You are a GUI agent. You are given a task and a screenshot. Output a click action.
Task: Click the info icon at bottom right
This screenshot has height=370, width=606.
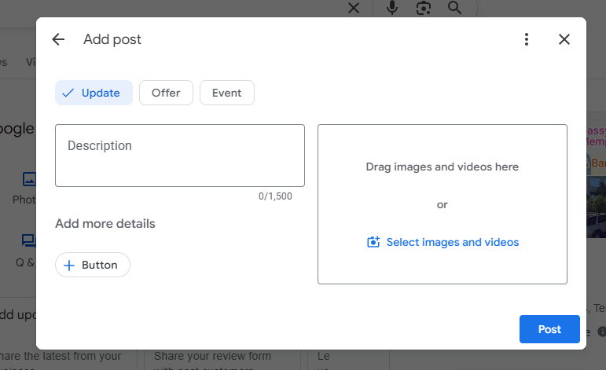(601, 332)
